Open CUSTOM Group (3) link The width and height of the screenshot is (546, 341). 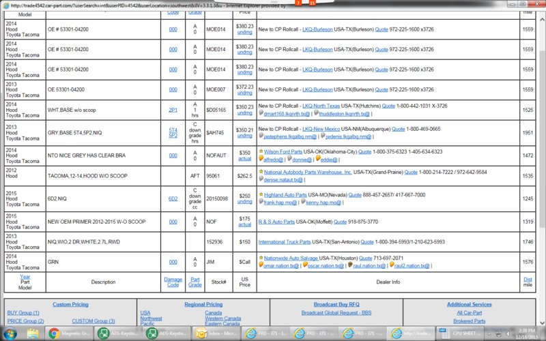click(x=94, y=321)
